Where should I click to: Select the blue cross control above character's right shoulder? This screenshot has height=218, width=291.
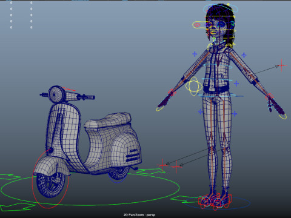pyautogui.click(x=244, y=55)
